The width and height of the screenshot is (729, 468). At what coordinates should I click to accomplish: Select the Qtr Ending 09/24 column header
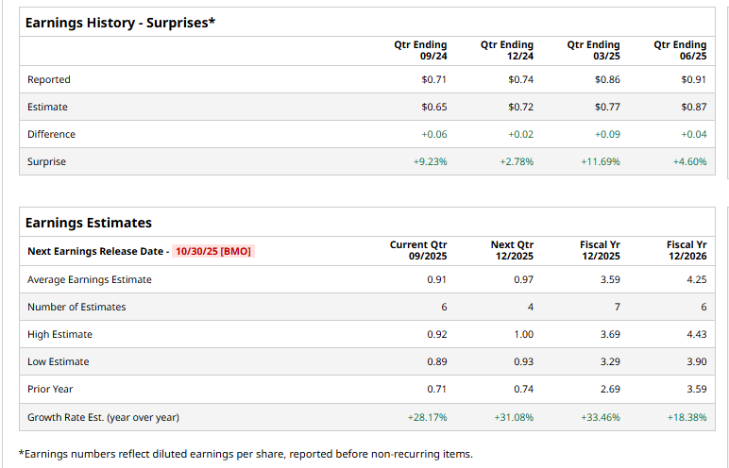click(420, 50)
